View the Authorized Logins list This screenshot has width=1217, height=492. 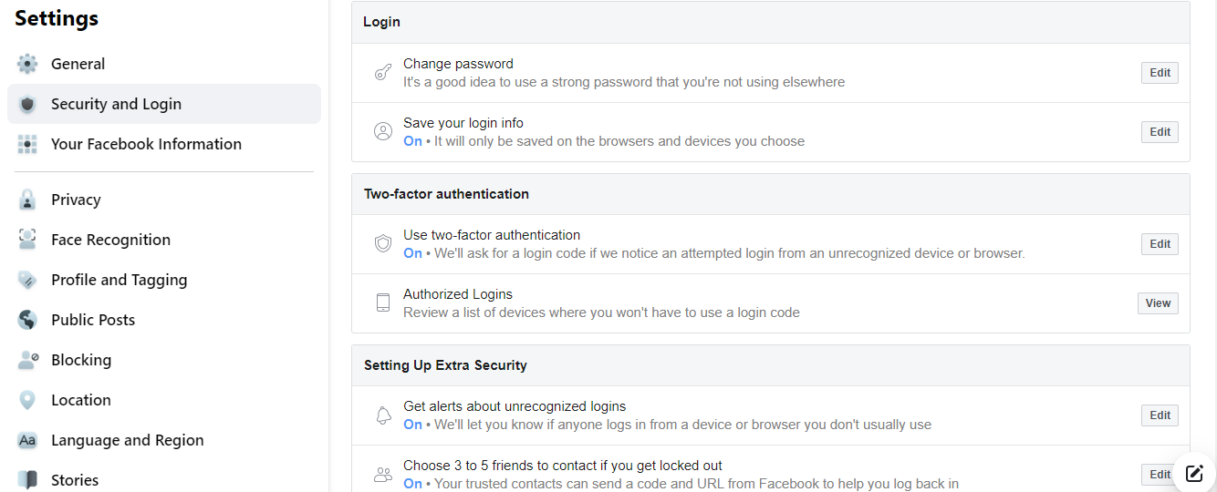(x=1158, y=303)
